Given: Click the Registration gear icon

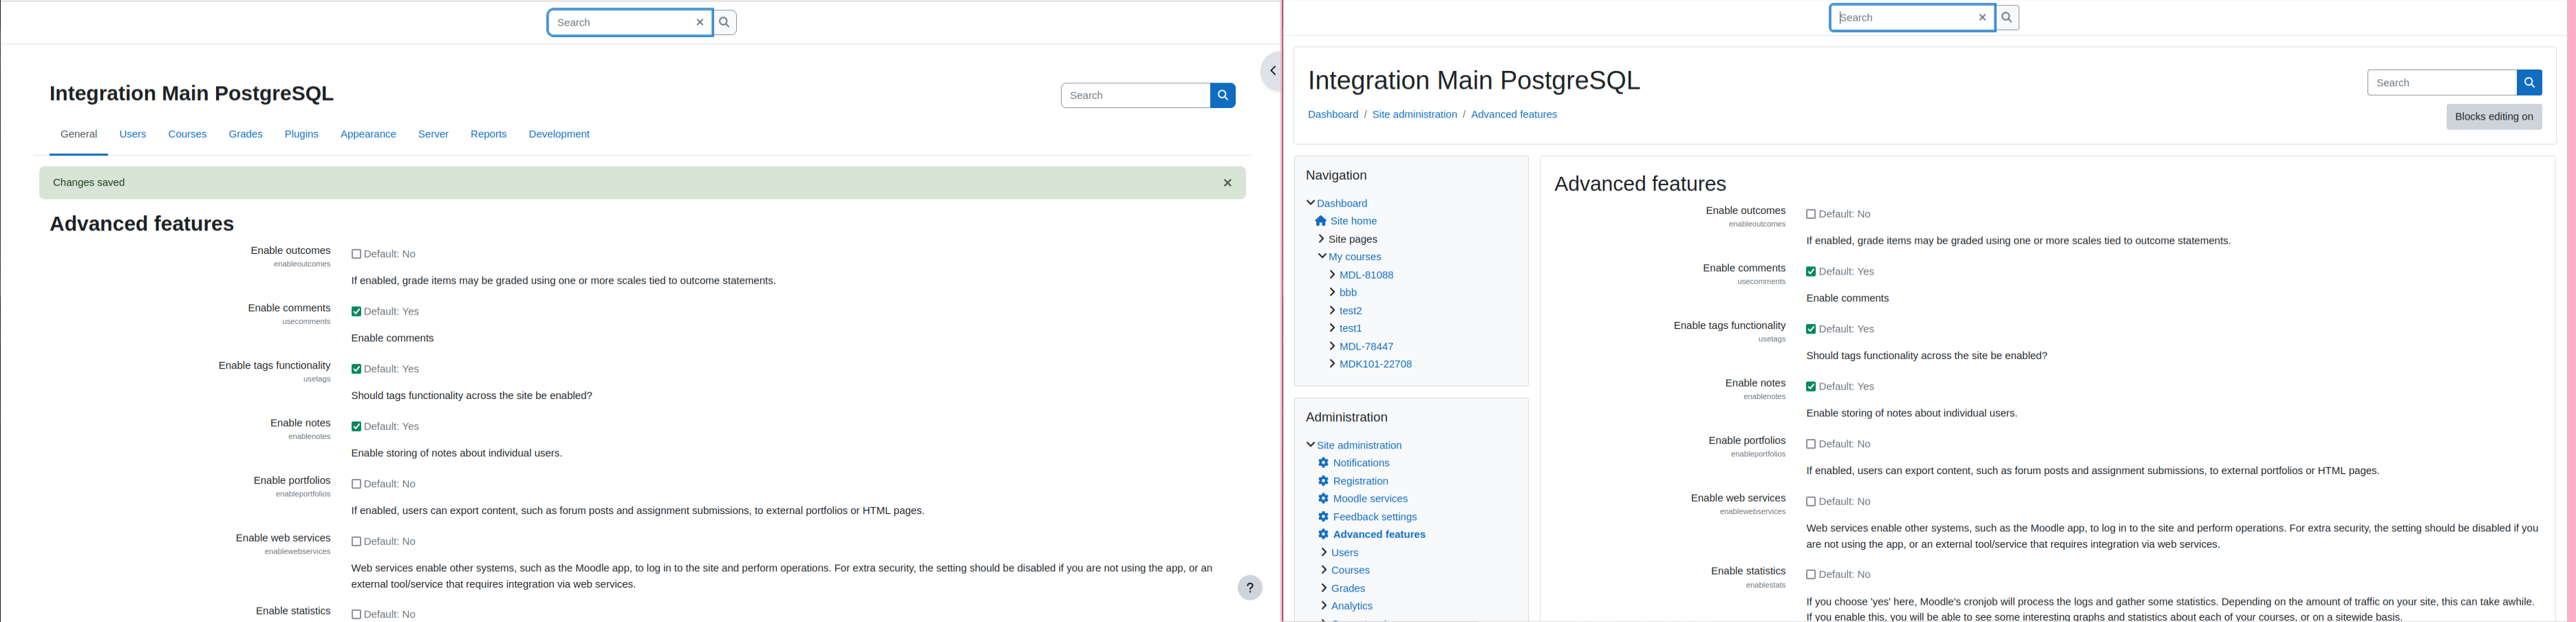Looking at the screenshot, I should [1323, 481].
